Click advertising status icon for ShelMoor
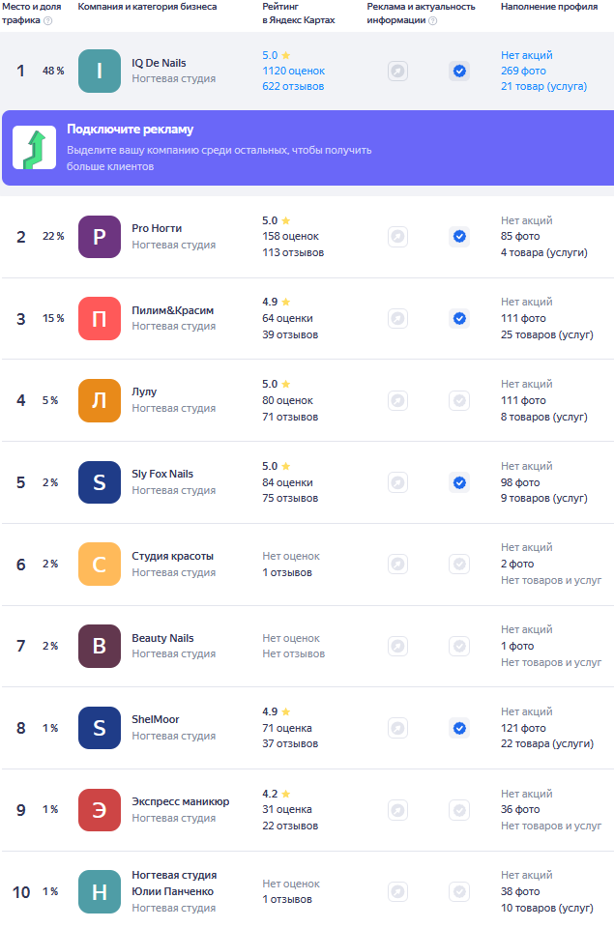Screen dimensions: 614x928 pyautogui.click(x=397, y=727)
